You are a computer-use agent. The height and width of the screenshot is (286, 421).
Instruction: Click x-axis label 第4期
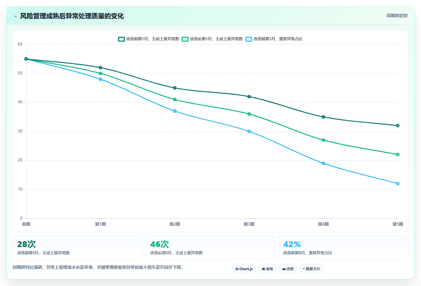tap(323, 224)
